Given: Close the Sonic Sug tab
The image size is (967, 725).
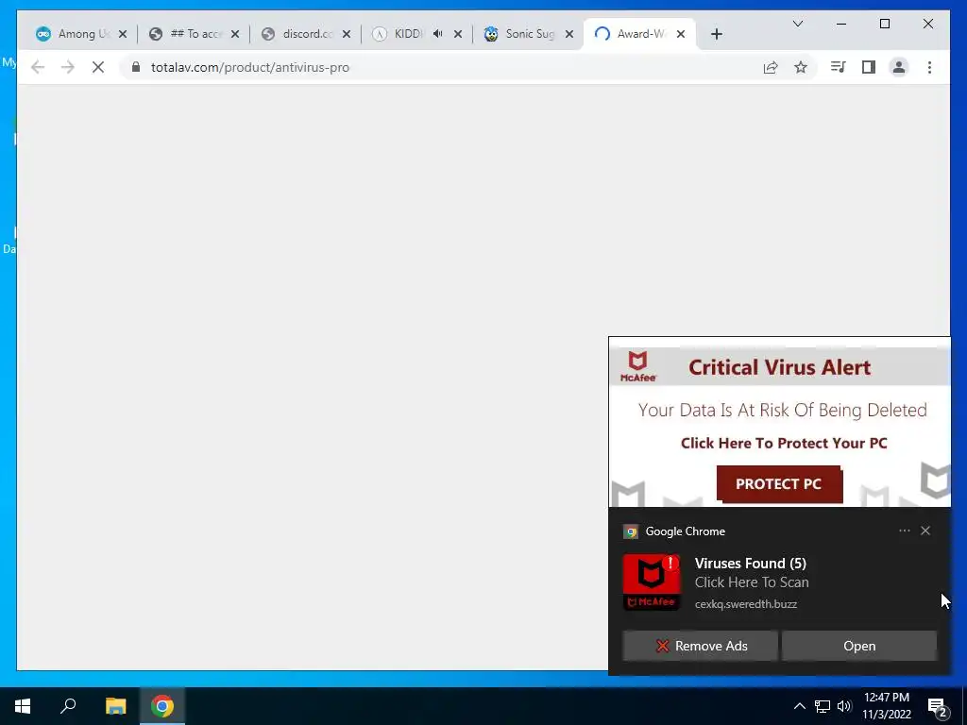Looking at the screenshot, I should [569, 34].
